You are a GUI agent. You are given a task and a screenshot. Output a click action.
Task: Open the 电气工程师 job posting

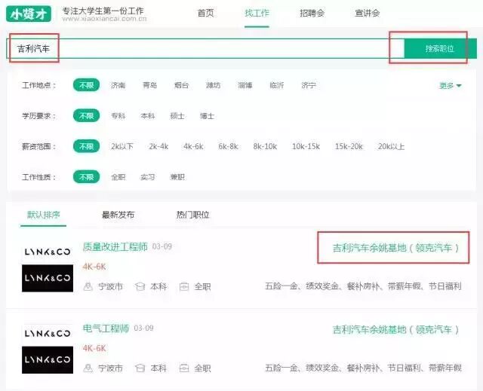pos(106,328)
